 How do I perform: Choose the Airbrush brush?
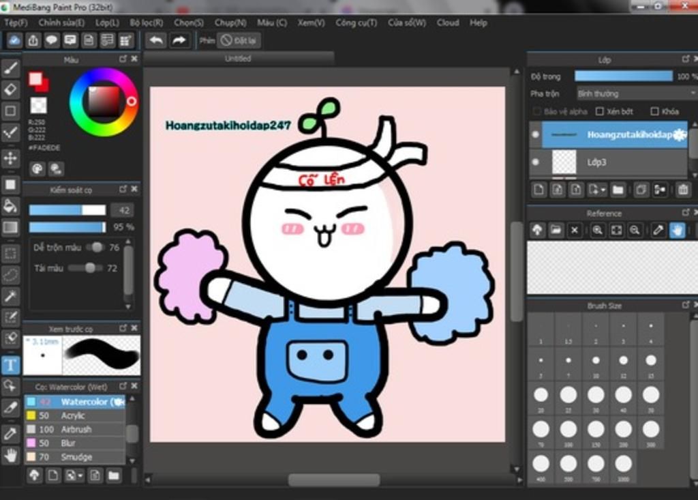[x=75, y=430]
